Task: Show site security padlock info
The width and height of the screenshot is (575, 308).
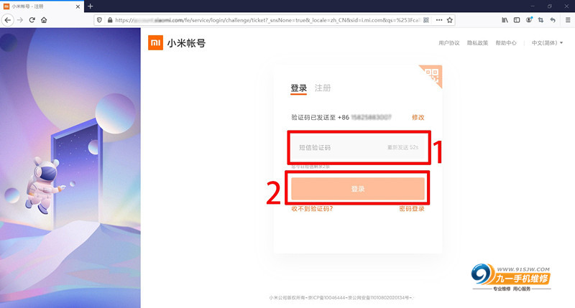Action: coord(110,20)
